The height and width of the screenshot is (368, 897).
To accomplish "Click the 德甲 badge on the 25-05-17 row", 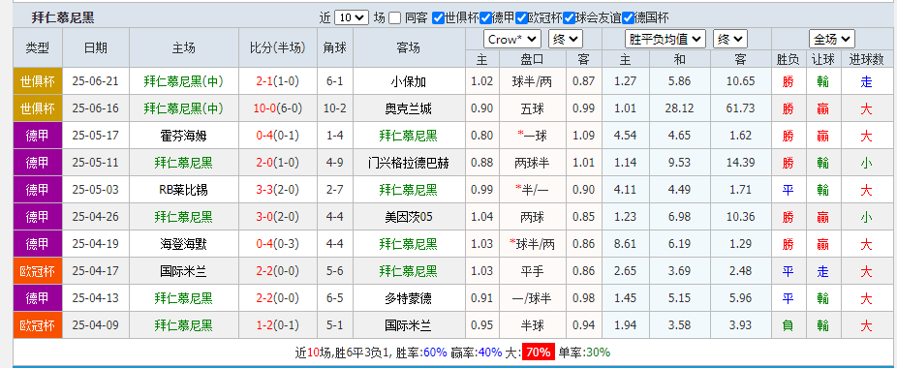I will point(37,136).
